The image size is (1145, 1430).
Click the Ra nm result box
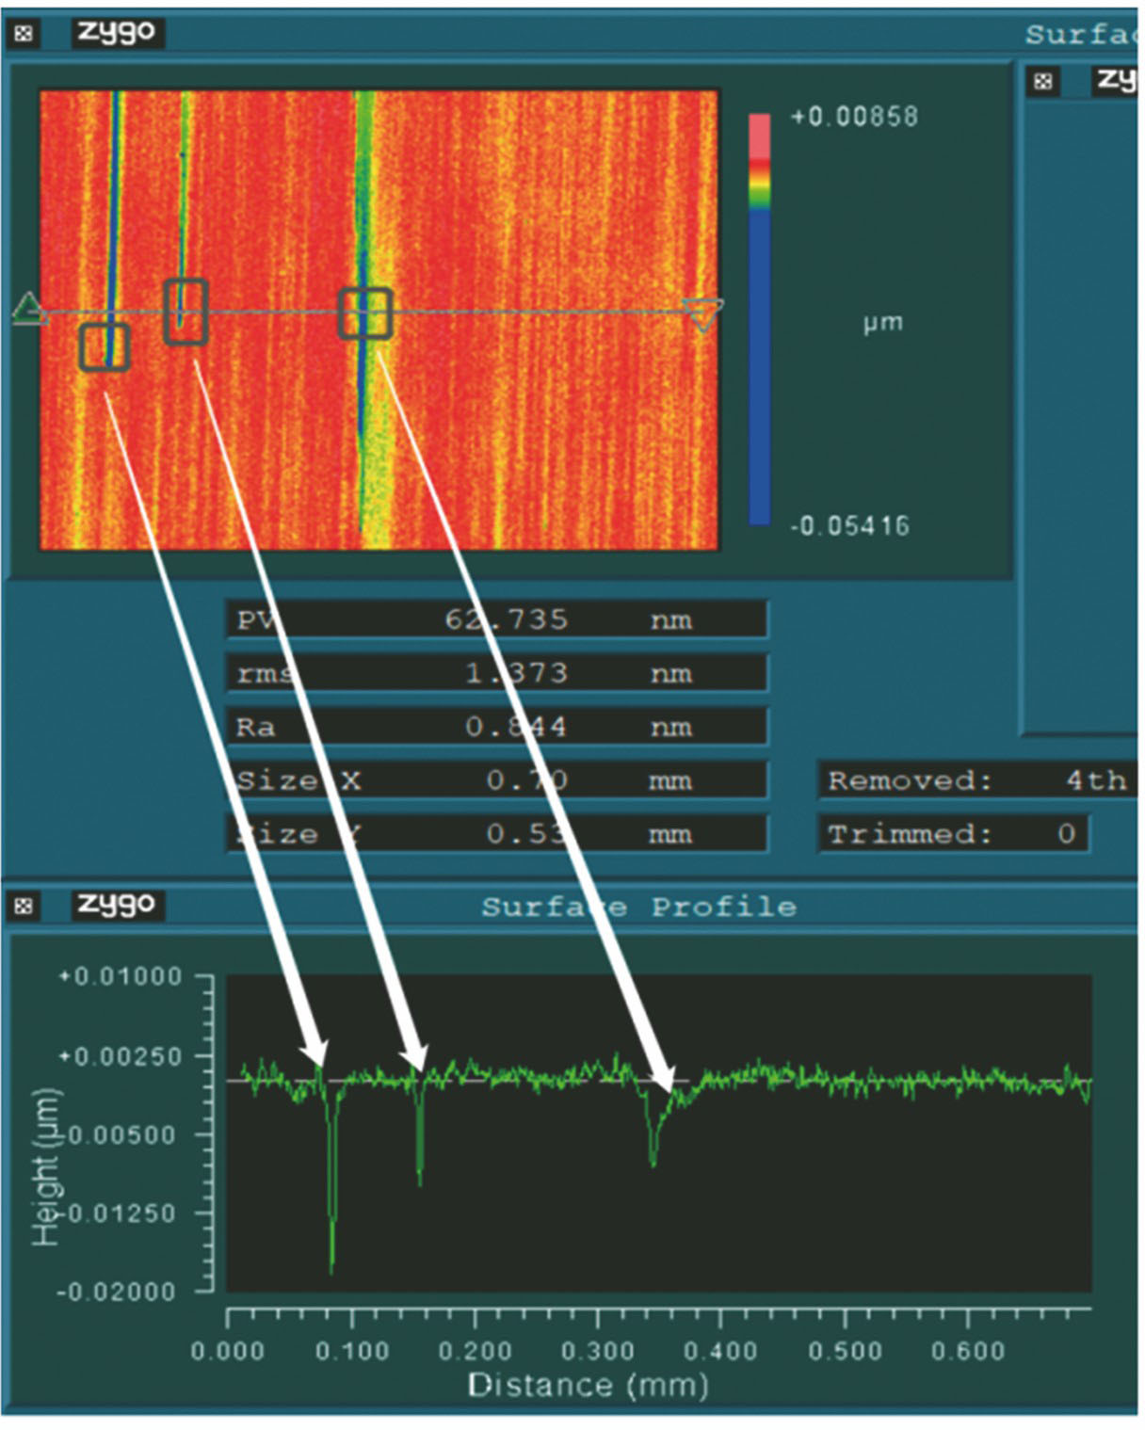(x=496, y=727)
